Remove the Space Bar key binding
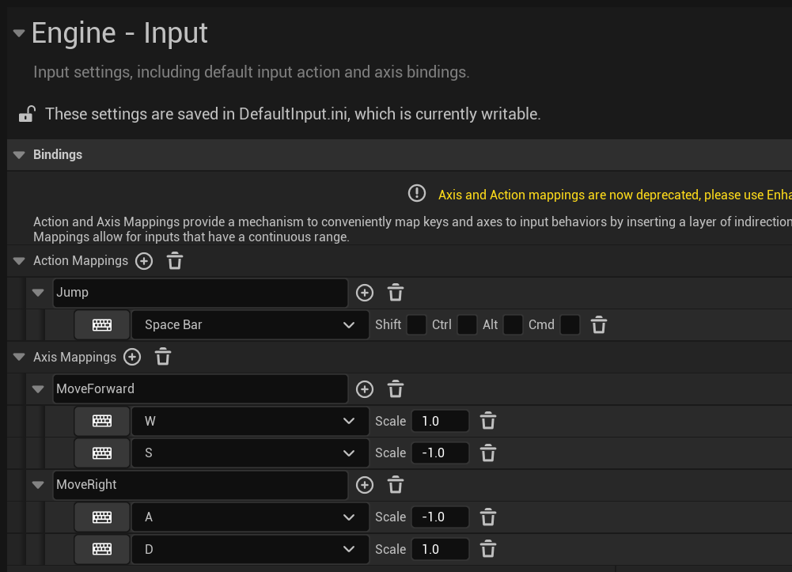This screenshot has width=792, height=572. (x=599, y=324)
